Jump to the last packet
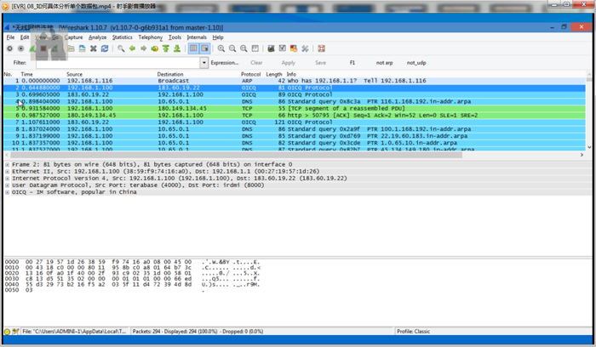 pyautogui.click(x=177, y=48)
